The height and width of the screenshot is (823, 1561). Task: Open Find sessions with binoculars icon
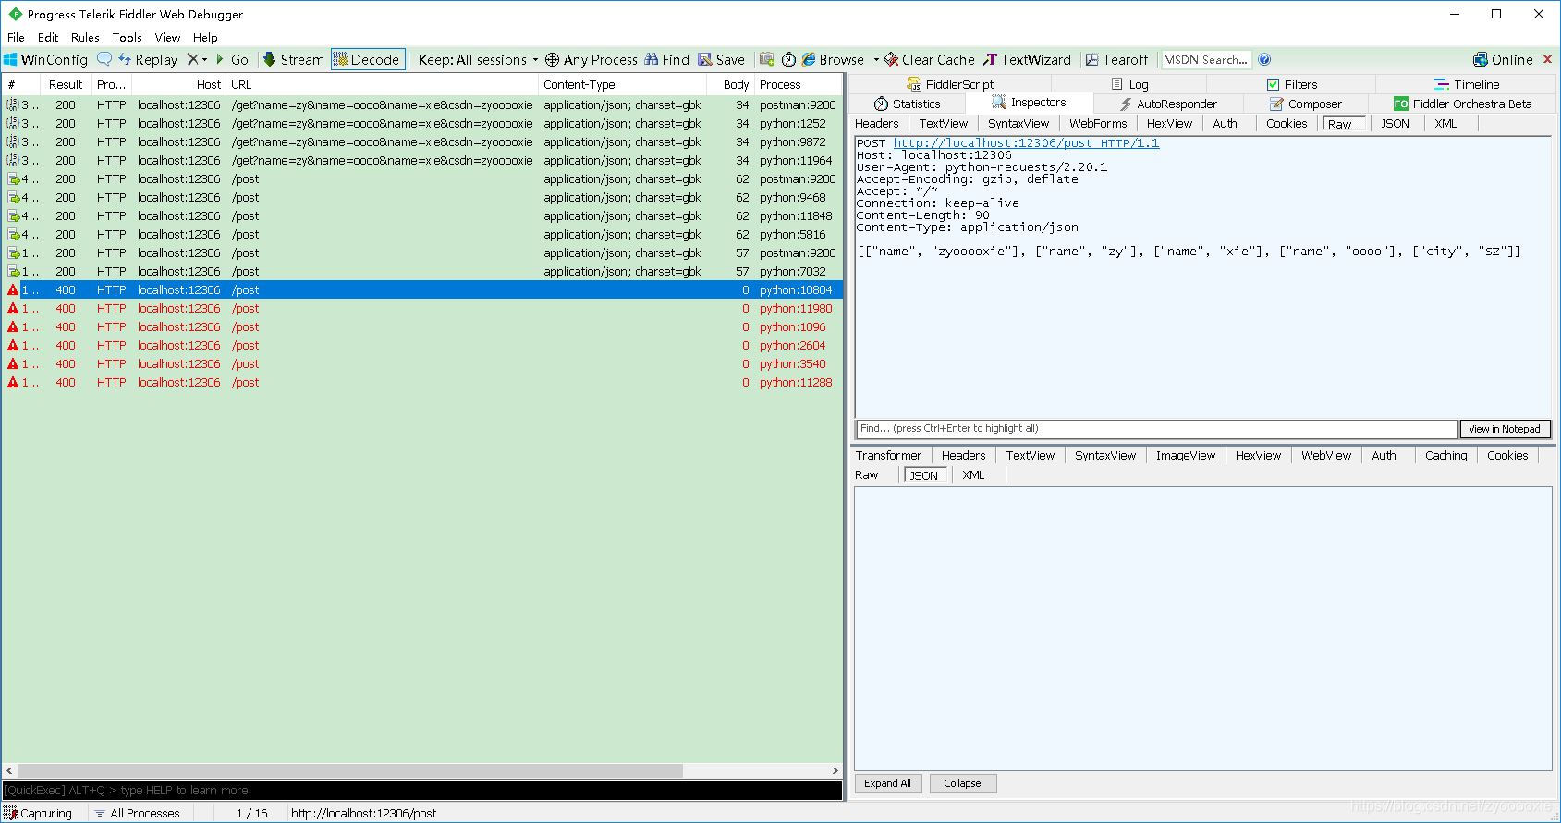(667, 59)
